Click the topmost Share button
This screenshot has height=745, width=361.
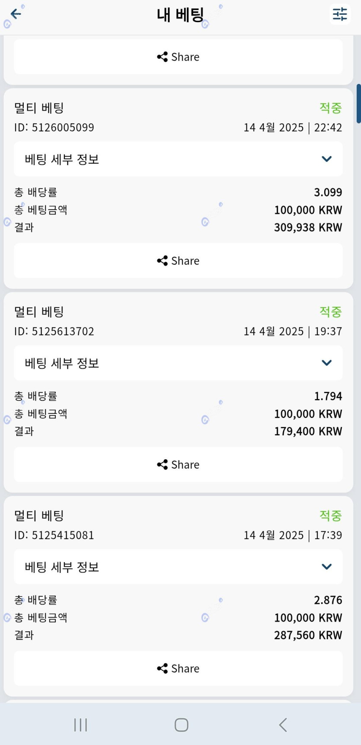[178, 57]
